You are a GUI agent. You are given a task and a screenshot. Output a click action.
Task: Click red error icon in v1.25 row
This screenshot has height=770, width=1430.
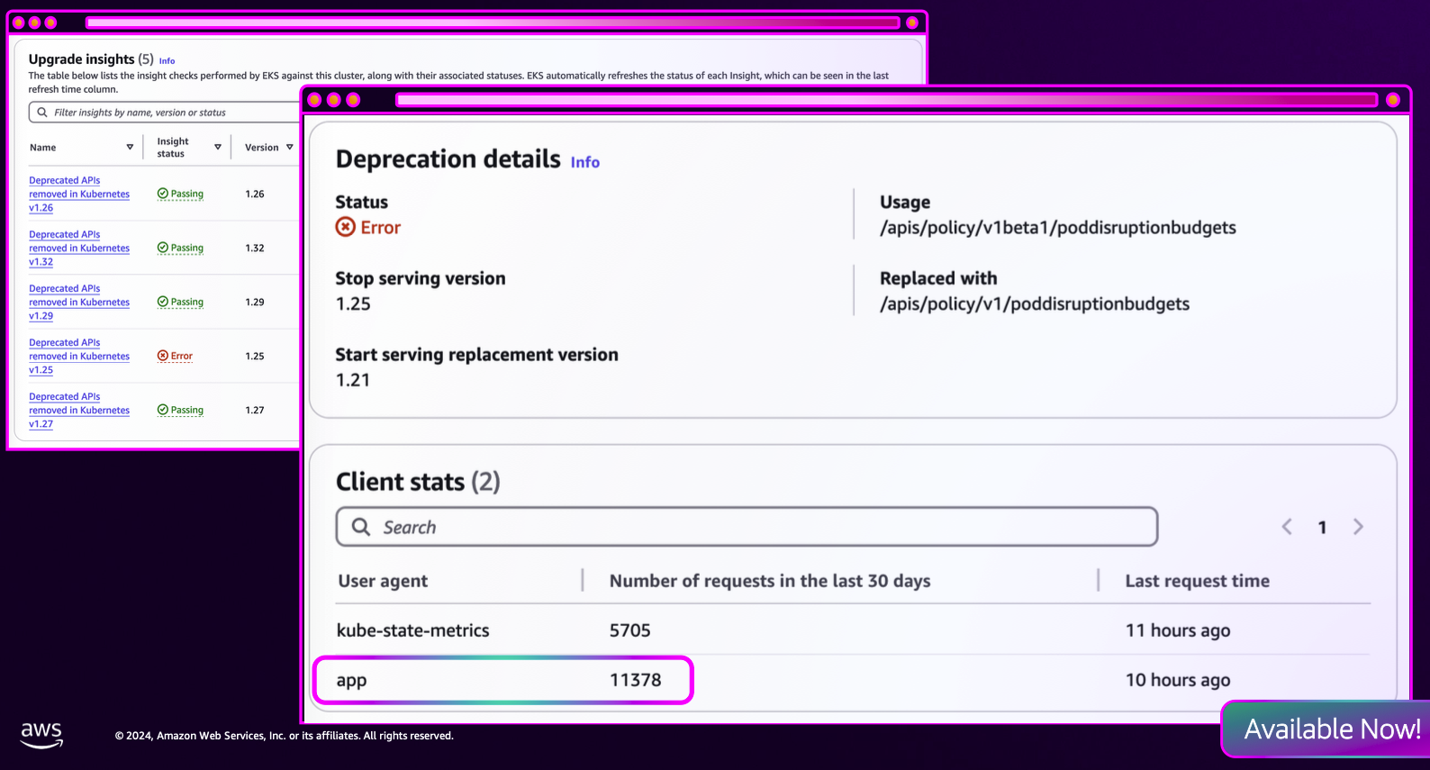pyautogui.click(x=163, y=356)
